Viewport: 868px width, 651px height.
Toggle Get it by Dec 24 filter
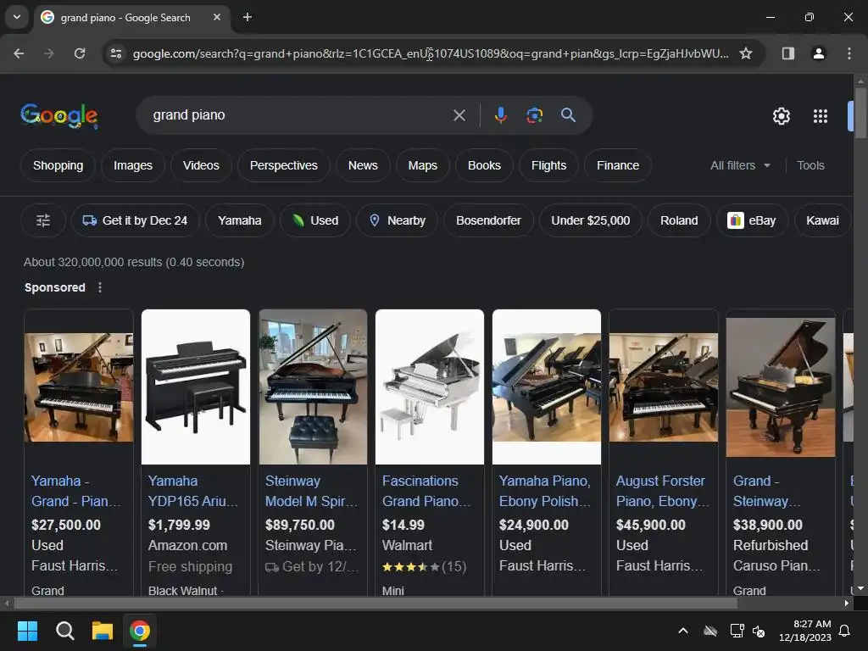[135, 220]
